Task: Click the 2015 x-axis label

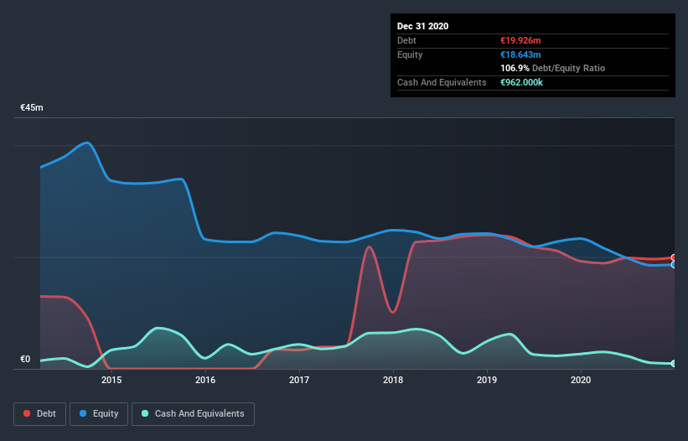Action: click(x=111, y=380)
